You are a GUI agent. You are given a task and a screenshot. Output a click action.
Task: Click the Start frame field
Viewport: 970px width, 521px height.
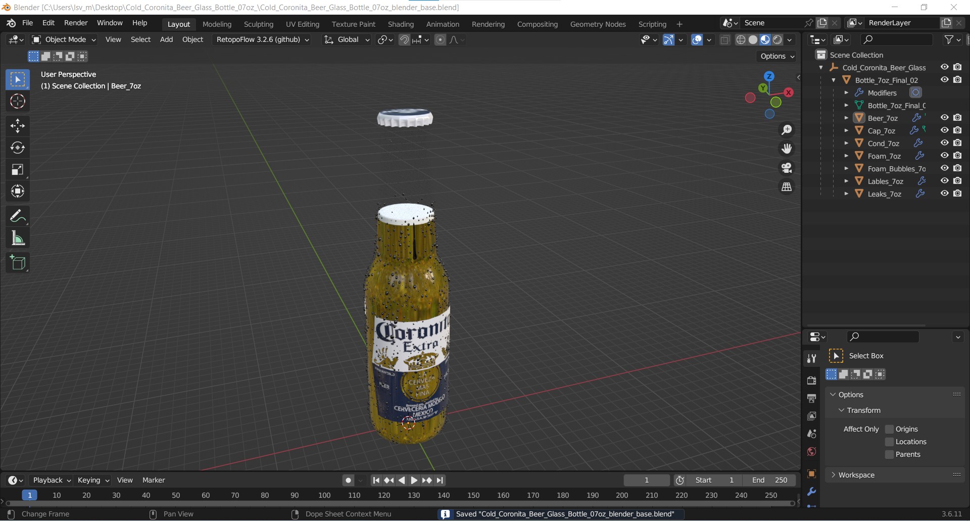pos(714,480)
